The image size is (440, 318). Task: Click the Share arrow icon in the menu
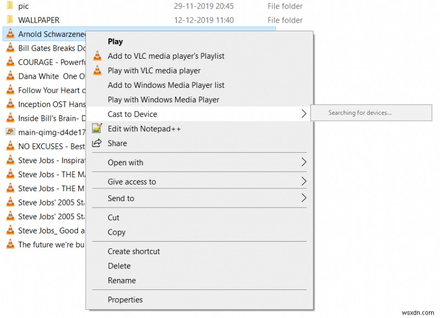pos(97,143)
